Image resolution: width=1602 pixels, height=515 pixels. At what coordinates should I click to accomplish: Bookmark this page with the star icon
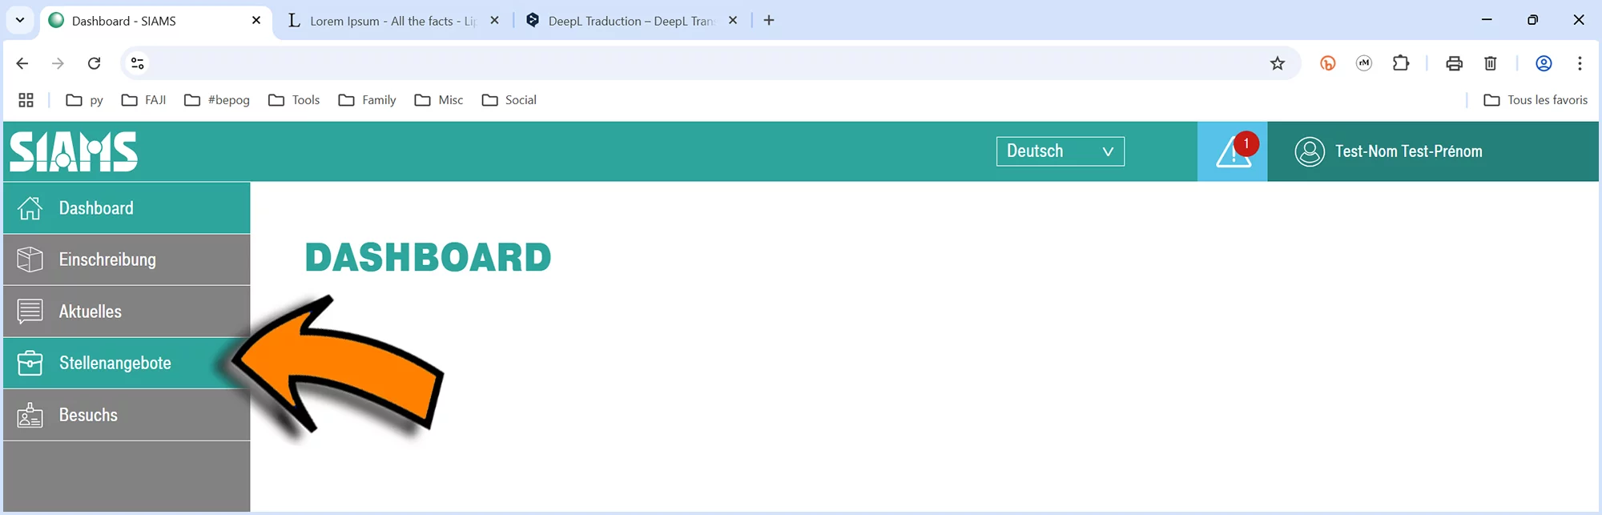tap(1277, 63)
